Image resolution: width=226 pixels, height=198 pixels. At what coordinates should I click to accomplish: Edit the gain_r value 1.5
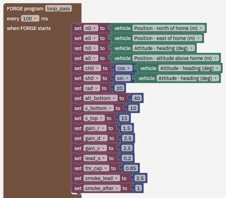[x=127, y=128]
